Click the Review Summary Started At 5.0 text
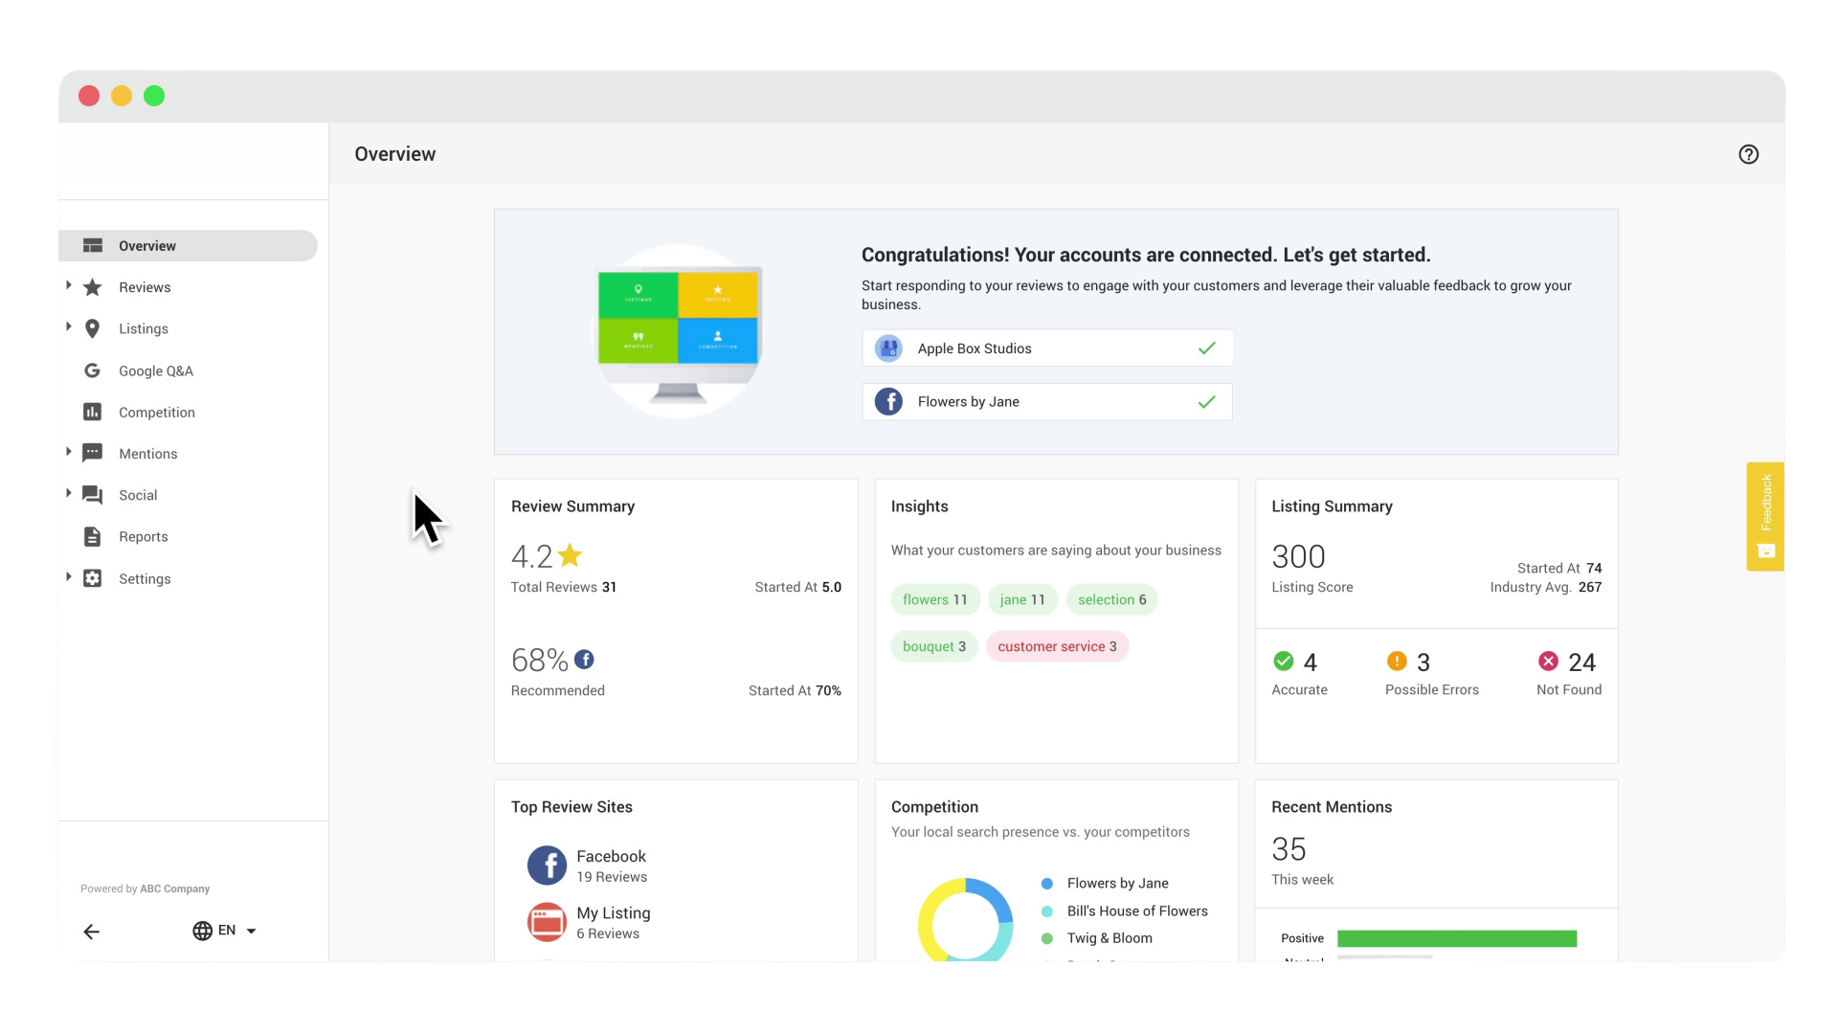 pos(797,587)
